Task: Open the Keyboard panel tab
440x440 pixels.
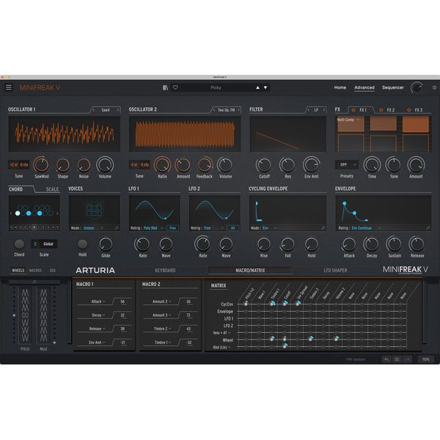Action: click(x=165, y=271)
